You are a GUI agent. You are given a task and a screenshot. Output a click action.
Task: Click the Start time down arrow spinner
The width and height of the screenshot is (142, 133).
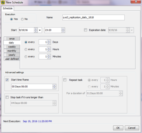(63, 31)
